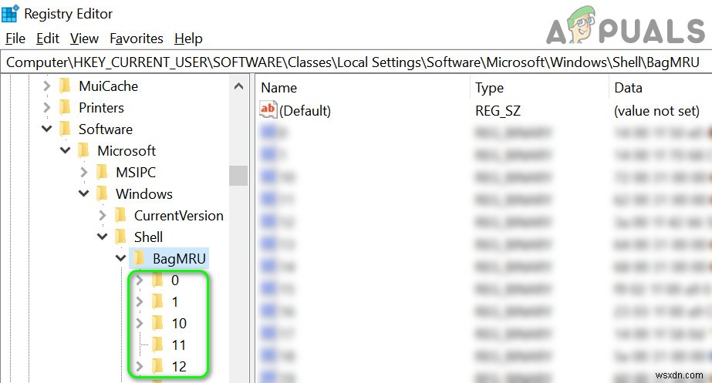Collapse the Microsoft key

(66, 150)
